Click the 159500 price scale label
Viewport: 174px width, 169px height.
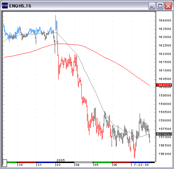[x=165, y=95]
